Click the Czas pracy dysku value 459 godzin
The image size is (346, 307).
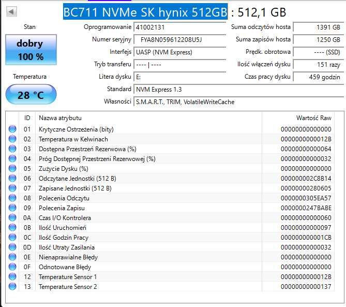pos(319,77)
